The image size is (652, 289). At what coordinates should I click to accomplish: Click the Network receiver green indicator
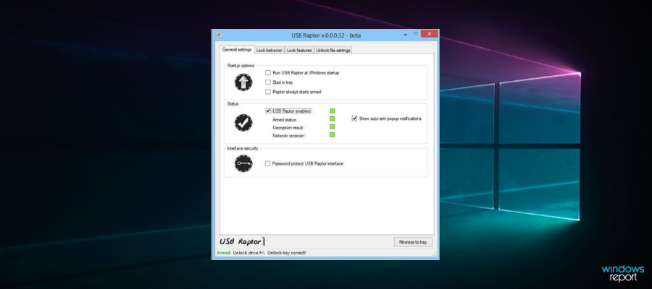click(333, 135)
